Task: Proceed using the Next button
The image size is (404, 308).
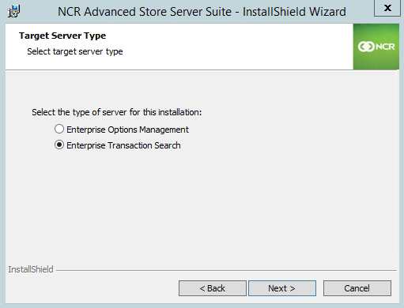Action: (x=282, y=288)
